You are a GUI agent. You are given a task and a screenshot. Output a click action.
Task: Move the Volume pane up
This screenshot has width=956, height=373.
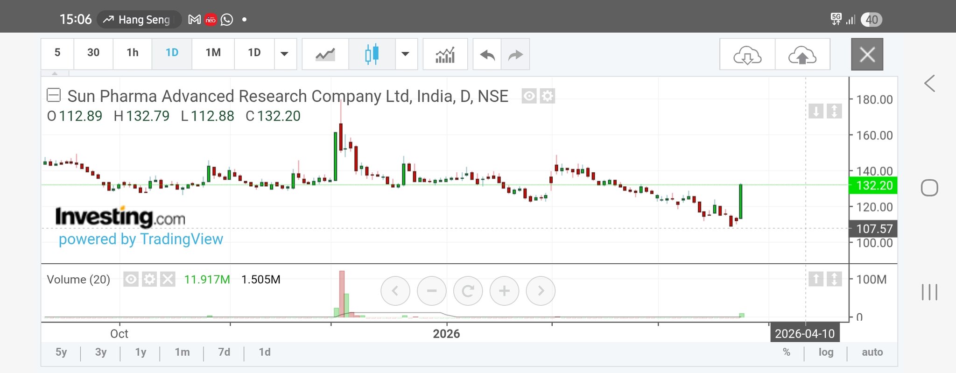tap(816, 279)
